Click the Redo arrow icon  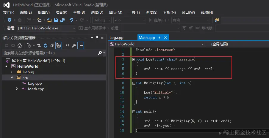[x=82, y=20]
